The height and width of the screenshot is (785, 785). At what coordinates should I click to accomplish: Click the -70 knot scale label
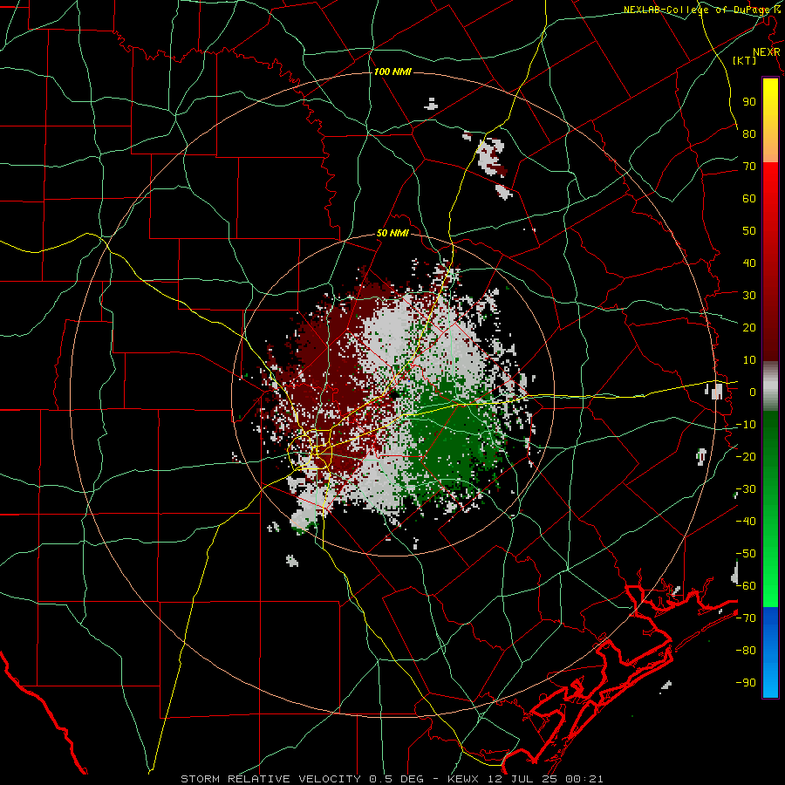coord(746,618)
